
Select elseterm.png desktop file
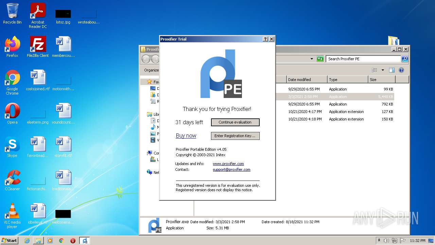(x=38, y=116)
